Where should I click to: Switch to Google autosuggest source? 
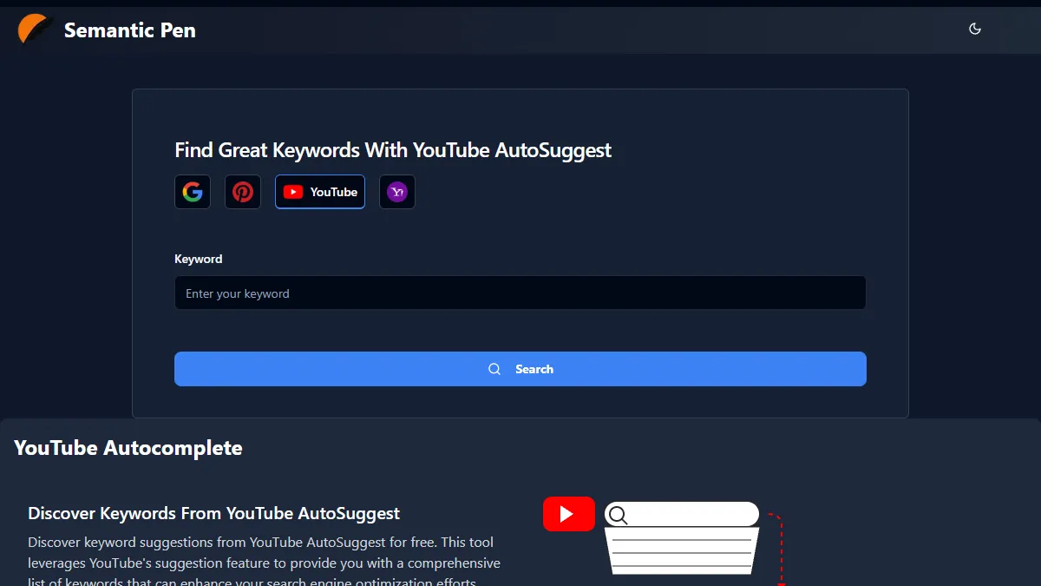coord(193,192)
